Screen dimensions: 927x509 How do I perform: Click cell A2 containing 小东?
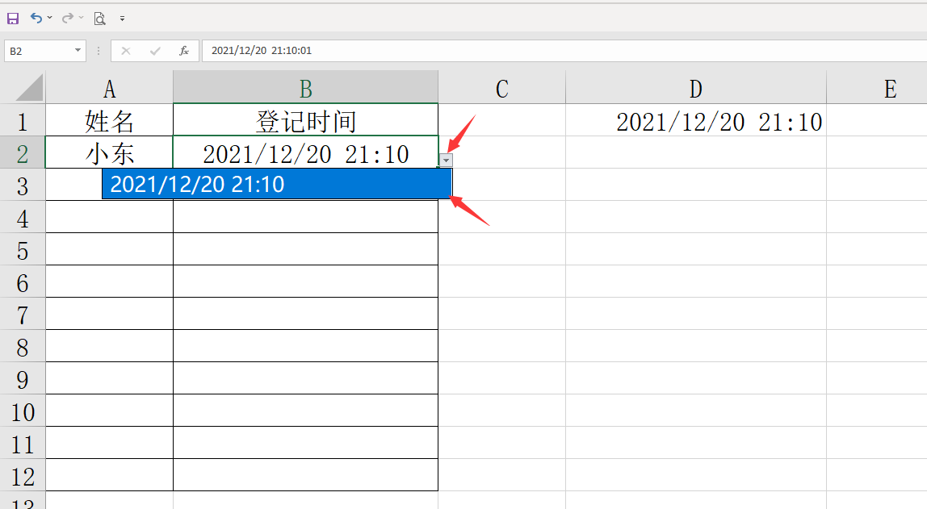[x=109, y=152]
